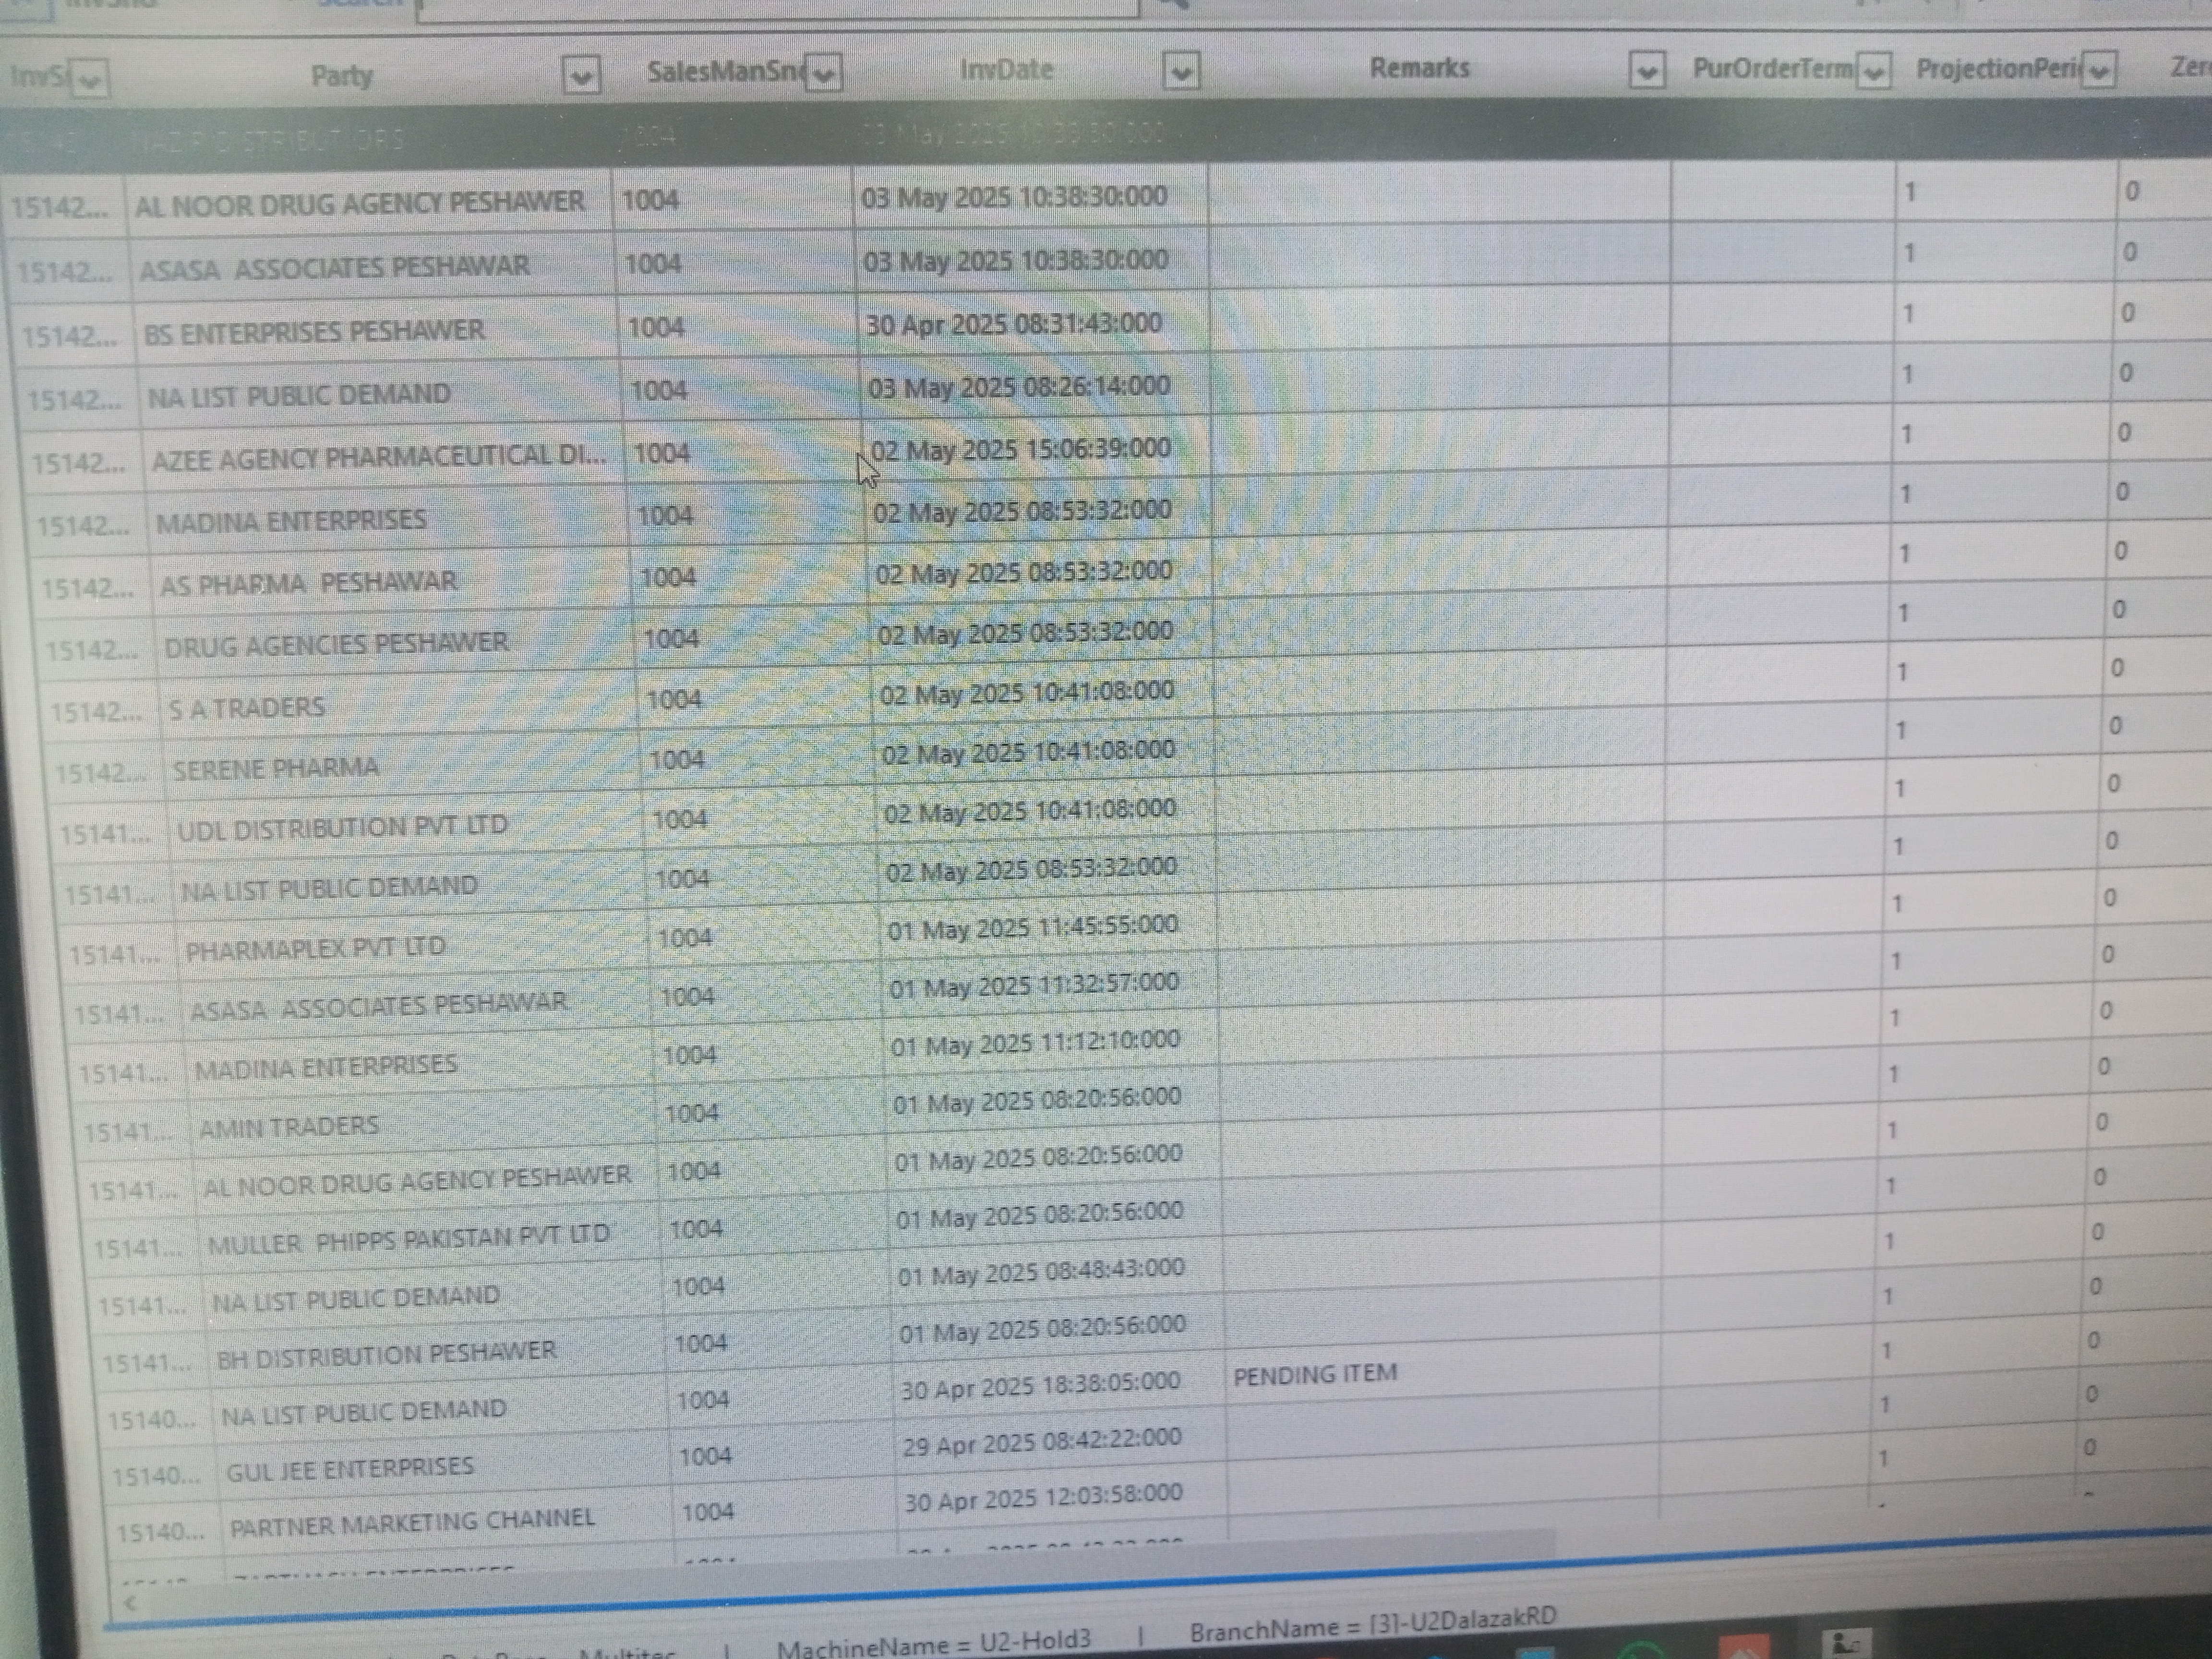Open the ProjectionPeriod column filter dropdown
Screen dimensions: 2212x1659
[2099, 70]
